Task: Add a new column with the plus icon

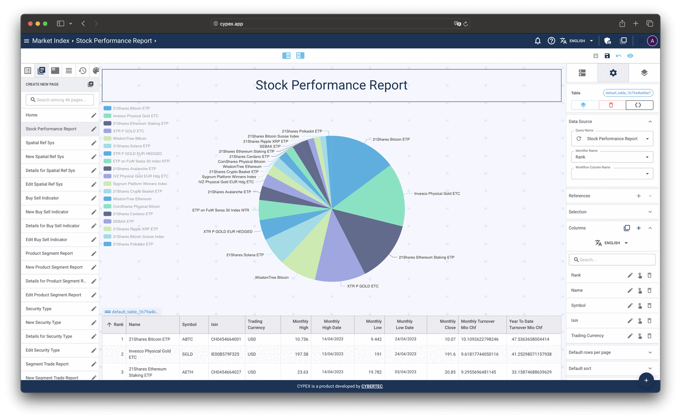Action: [x=638, y=228]
